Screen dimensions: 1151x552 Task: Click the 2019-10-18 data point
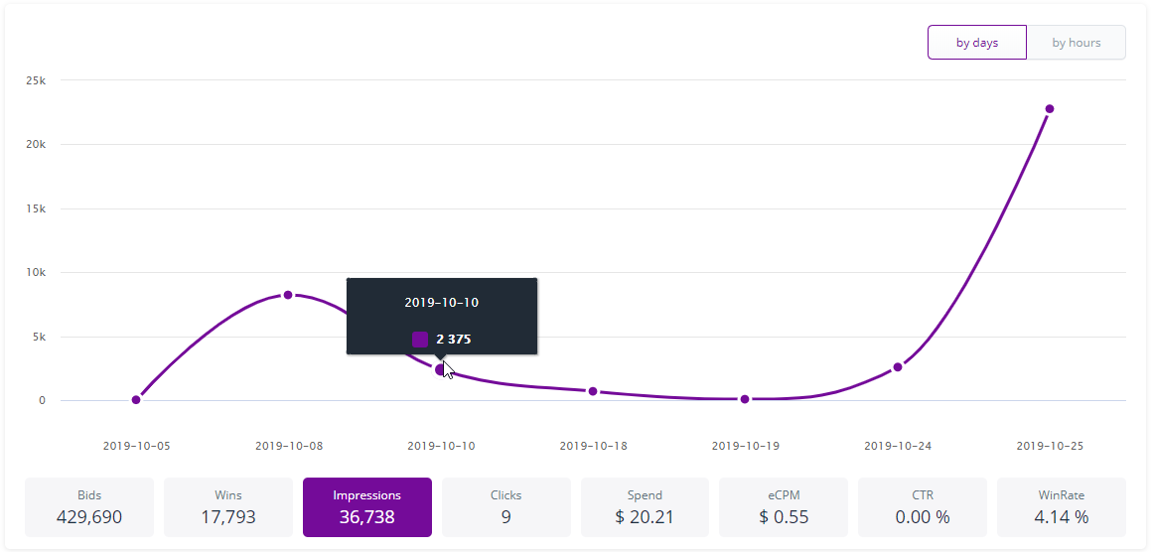(x=593, y=391)
